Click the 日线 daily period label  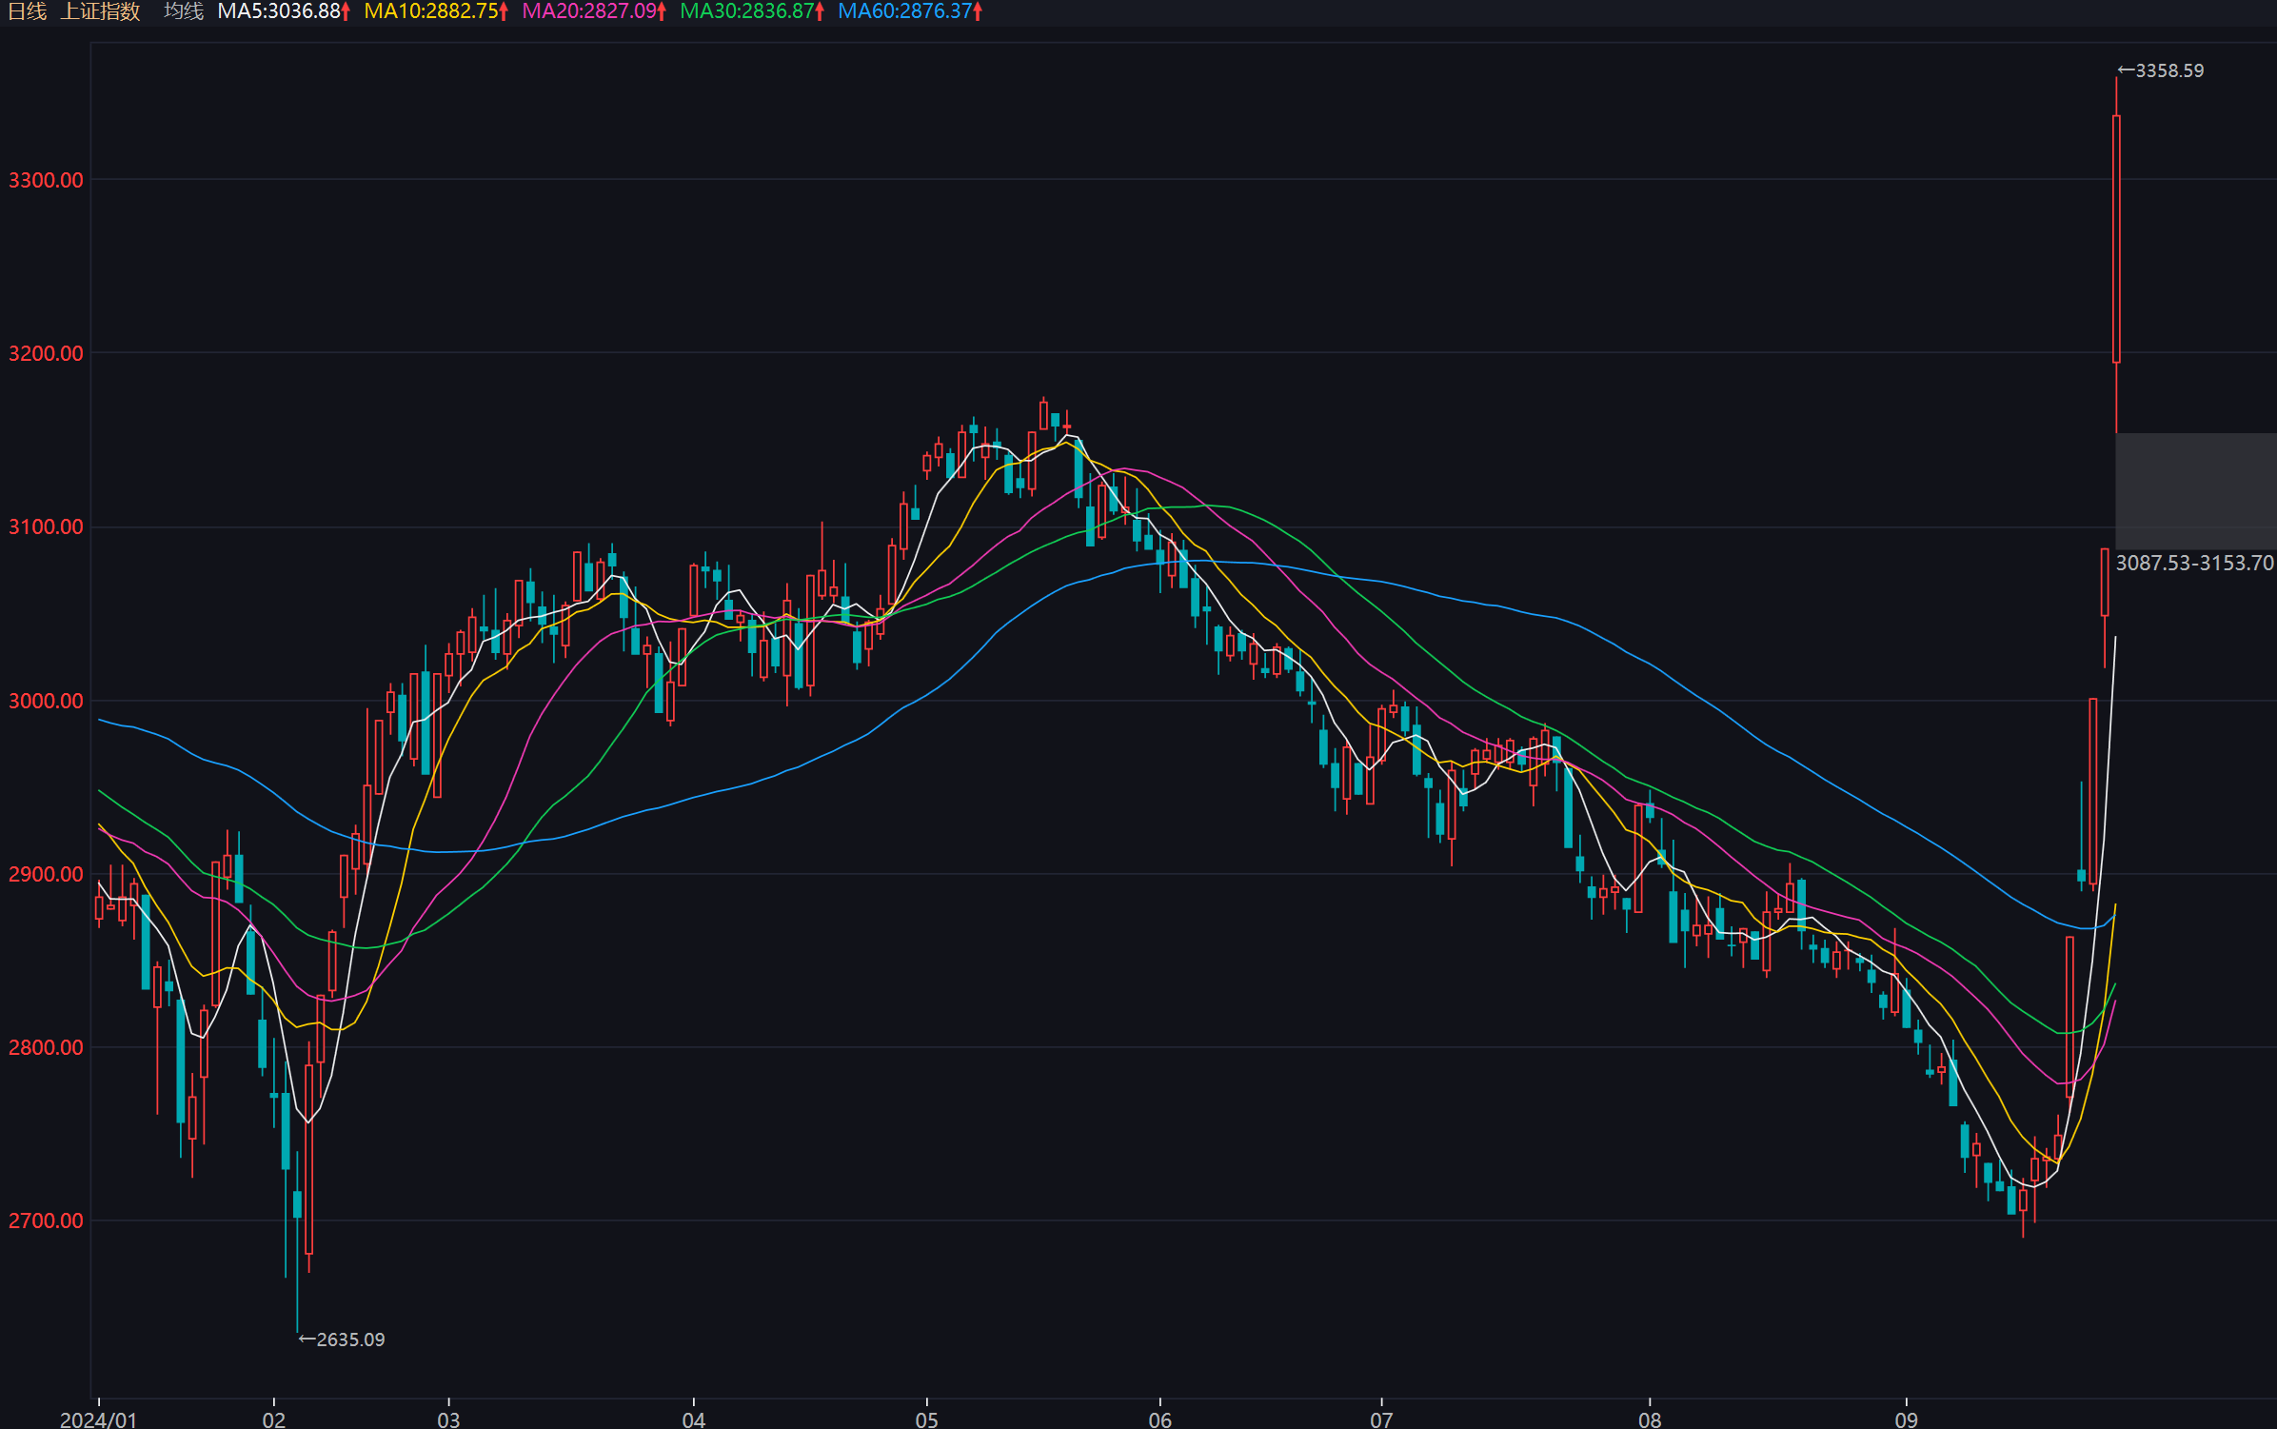click(28, 11)
